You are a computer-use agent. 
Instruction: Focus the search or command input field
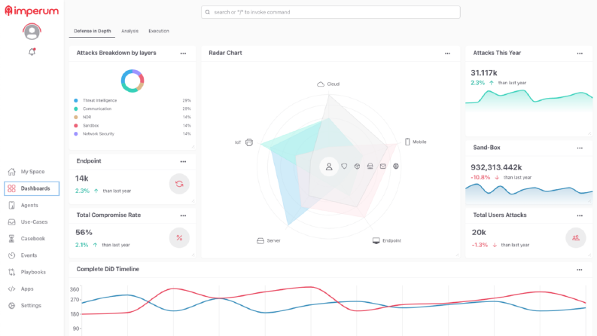(330, 12)
